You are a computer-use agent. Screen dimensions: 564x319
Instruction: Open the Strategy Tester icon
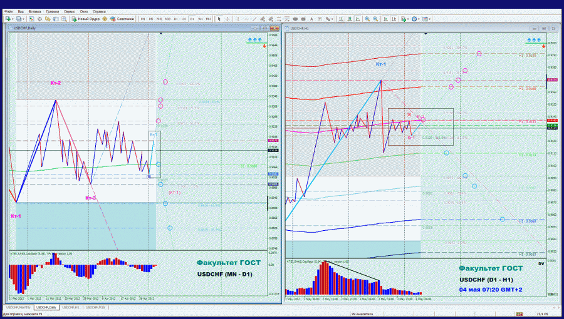pos(64,19)
